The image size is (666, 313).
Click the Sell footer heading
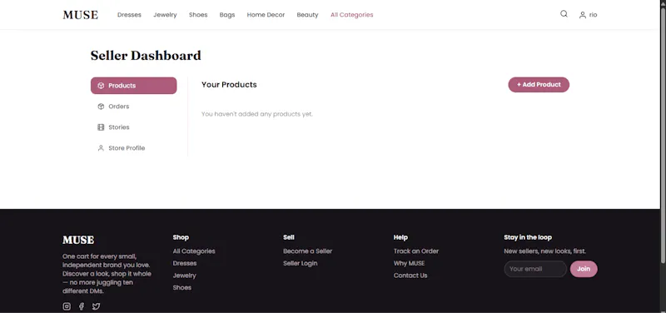coord(289,237)
